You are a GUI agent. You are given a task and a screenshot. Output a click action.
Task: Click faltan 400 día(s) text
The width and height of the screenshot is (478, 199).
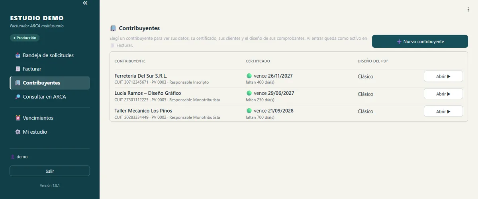pyautogui.click(x=260, y=82)
